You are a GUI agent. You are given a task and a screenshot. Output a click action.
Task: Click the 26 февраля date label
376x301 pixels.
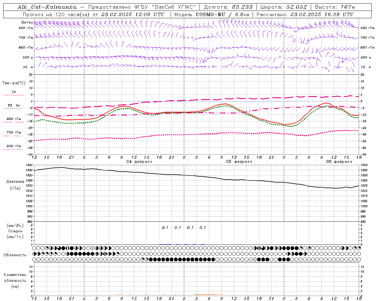click(339, 162)
